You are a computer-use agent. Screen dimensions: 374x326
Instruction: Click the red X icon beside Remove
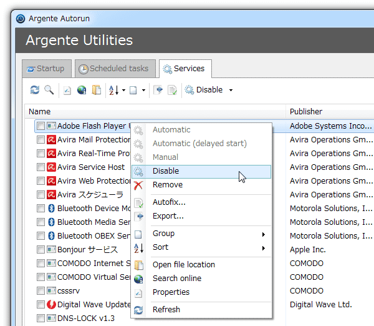tap(138, 185)
